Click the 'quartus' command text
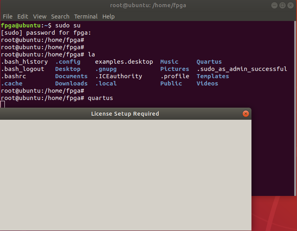Viewport: 297px width, 231px height. 100,98
